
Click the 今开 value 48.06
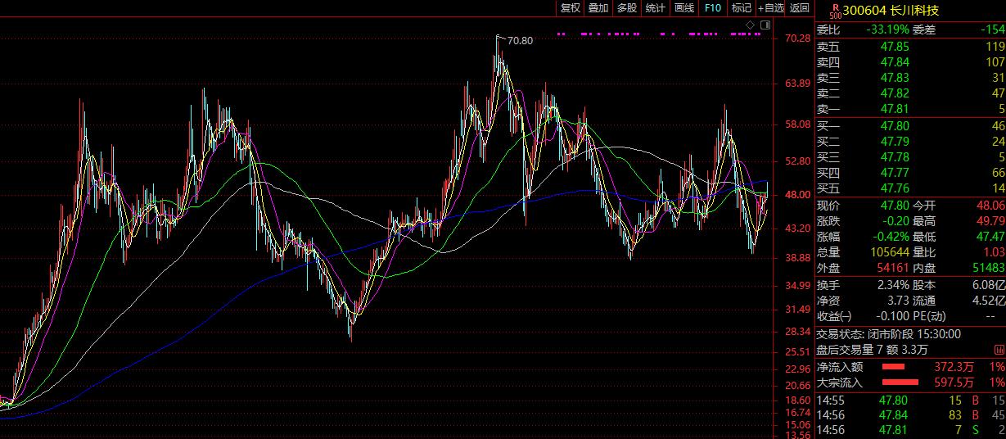coord(990,206)
